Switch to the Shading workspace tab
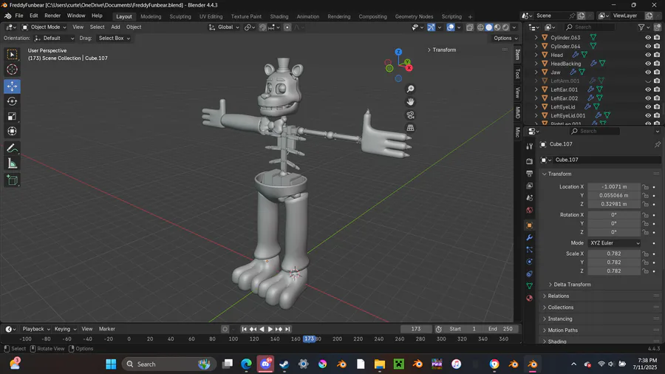 tap(279, 16)
